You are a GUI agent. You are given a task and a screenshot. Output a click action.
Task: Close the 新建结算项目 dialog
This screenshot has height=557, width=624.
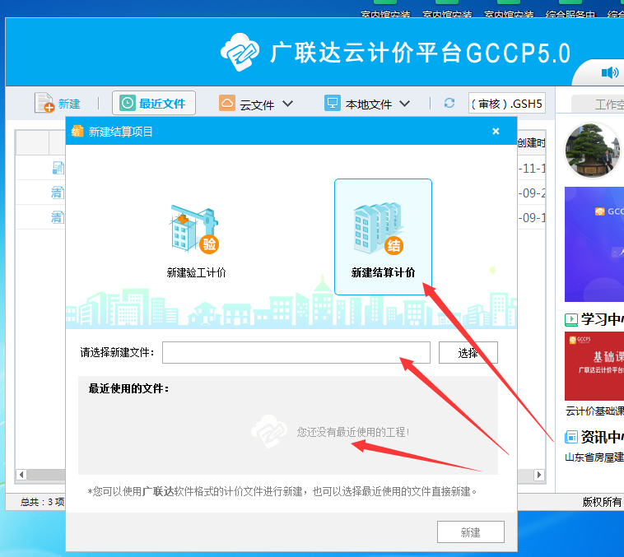(496, 131)
